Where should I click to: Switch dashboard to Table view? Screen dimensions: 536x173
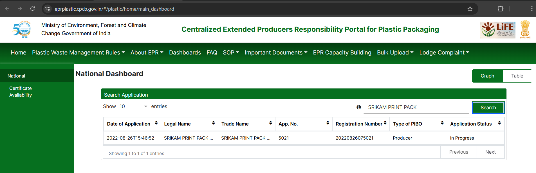click(x=517, y=76)
